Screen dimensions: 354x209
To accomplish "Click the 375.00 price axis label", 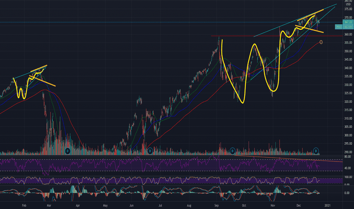I will pos(348,9).
